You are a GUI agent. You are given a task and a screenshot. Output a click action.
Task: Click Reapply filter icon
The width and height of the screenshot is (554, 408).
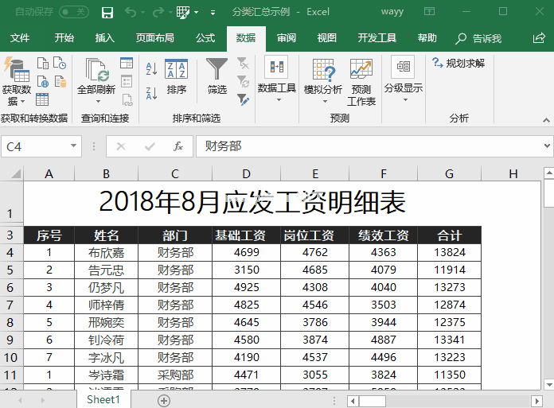point(243,82)
